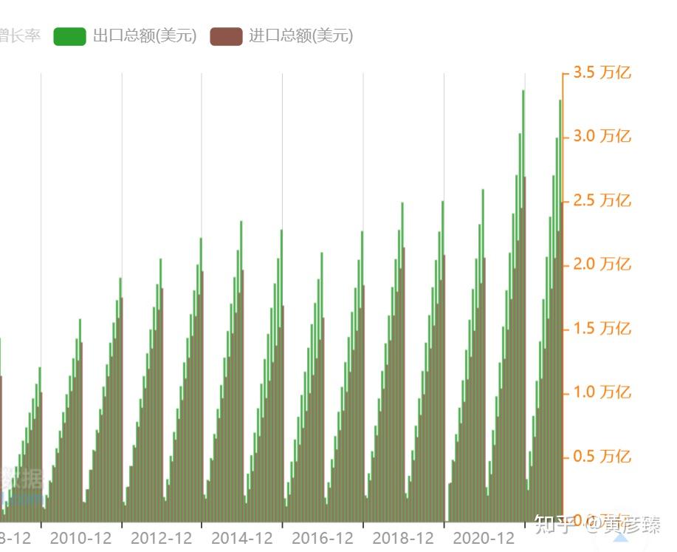Toggle the green 出口总额(美元) legend swatch
677x552 pixels.
[69, 36]
